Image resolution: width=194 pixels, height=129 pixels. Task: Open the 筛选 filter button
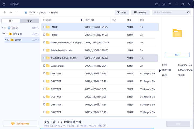[x=122, y=12]
